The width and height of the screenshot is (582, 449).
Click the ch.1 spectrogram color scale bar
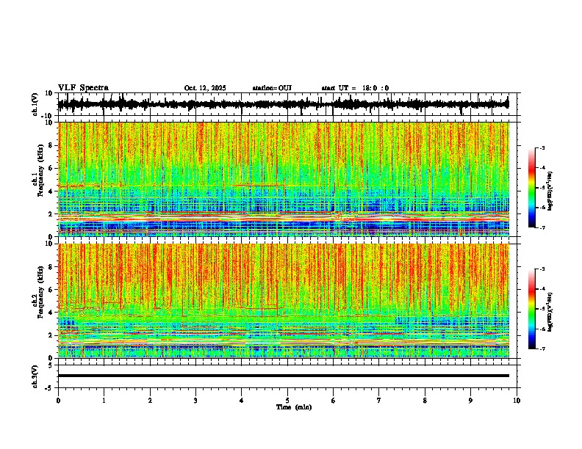532,188
